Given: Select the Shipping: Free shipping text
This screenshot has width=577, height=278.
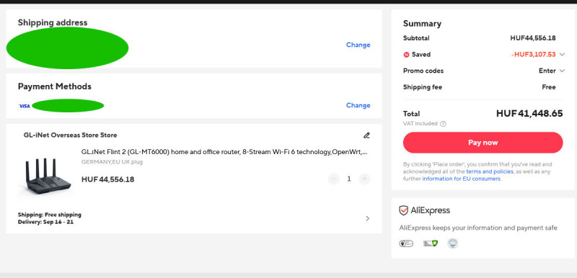Looking at the screenshot, I should (50, 215).
